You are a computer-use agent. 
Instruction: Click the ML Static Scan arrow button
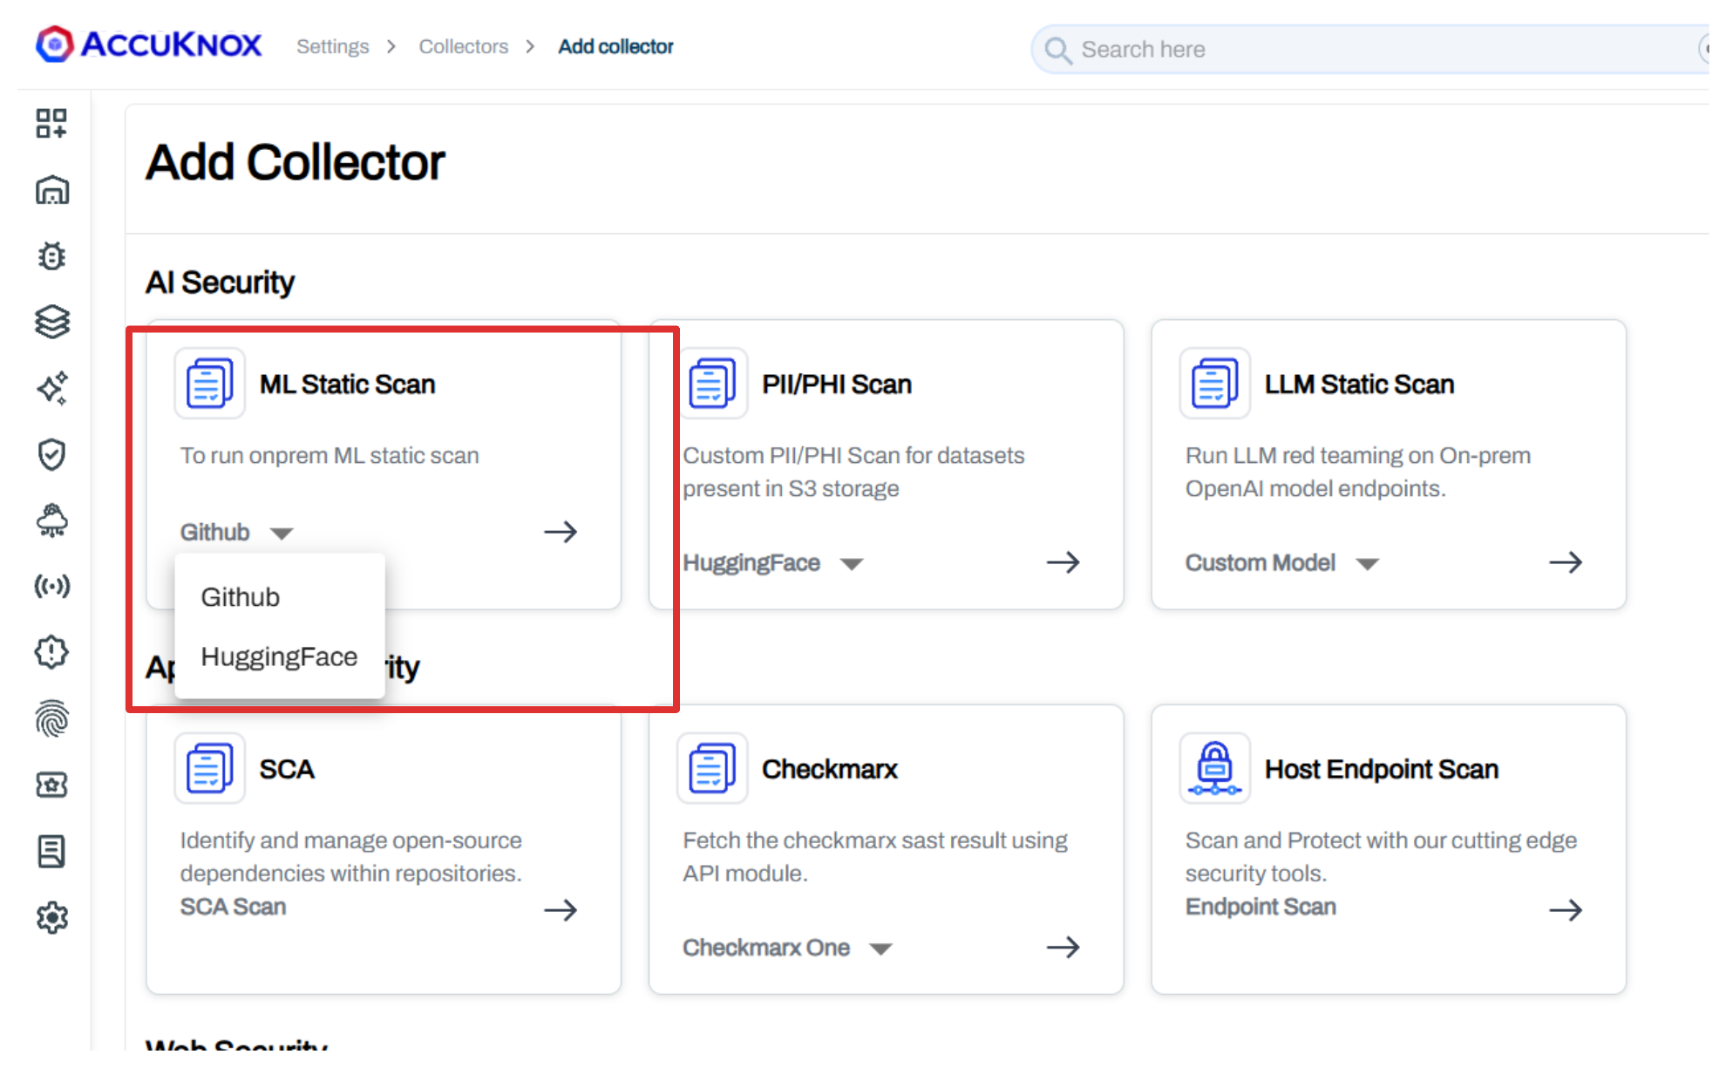pos(561,532)
